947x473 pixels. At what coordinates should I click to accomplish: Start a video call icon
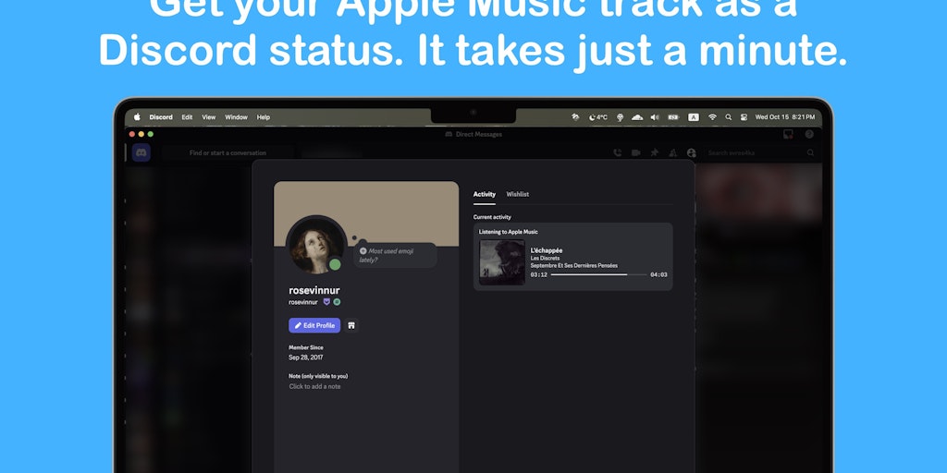636,153
